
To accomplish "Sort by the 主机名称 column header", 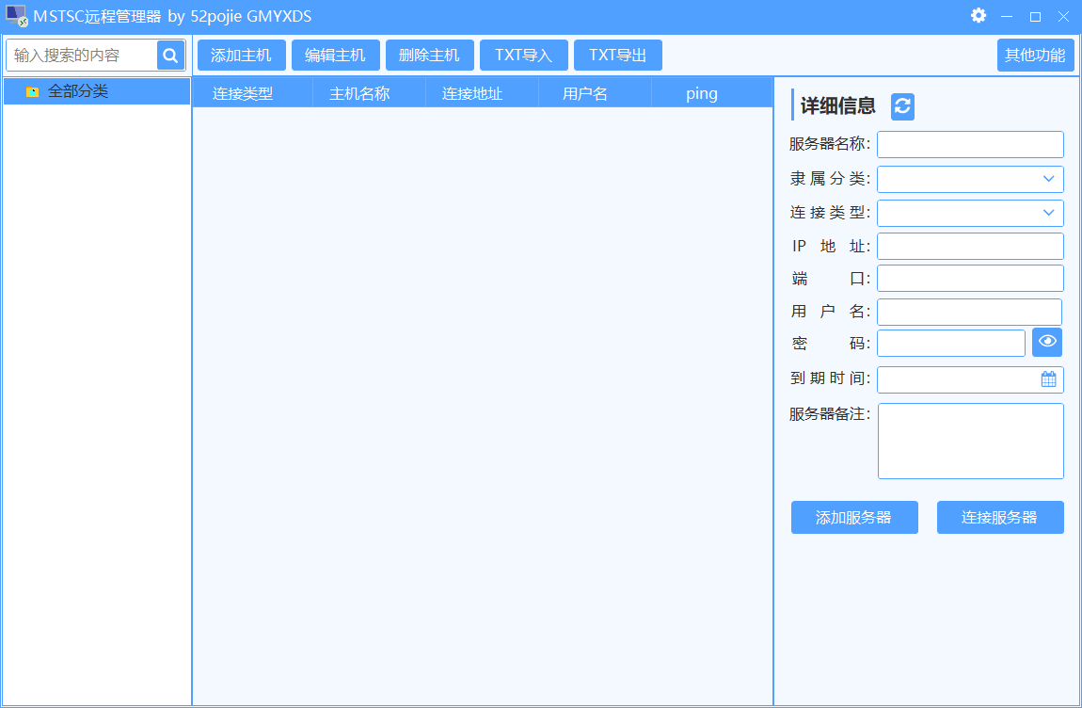I will point(369,93).
